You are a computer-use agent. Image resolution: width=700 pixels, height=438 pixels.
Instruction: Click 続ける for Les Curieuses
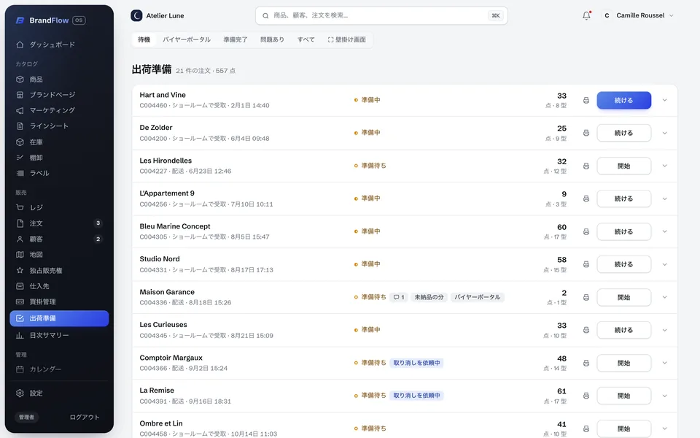coord(623,330)
